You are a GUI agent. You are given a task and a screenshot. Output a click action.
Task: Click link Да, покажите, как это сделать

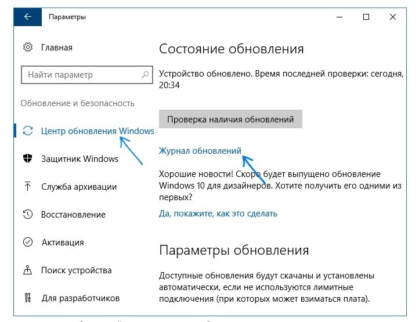click(218, 214)
